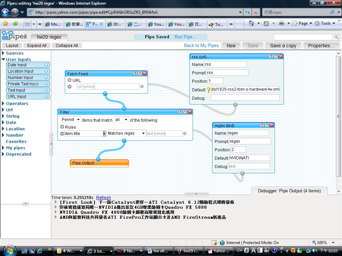
Task: Remove the wired URL from Fetch Feed
Action: coord(69,87)
